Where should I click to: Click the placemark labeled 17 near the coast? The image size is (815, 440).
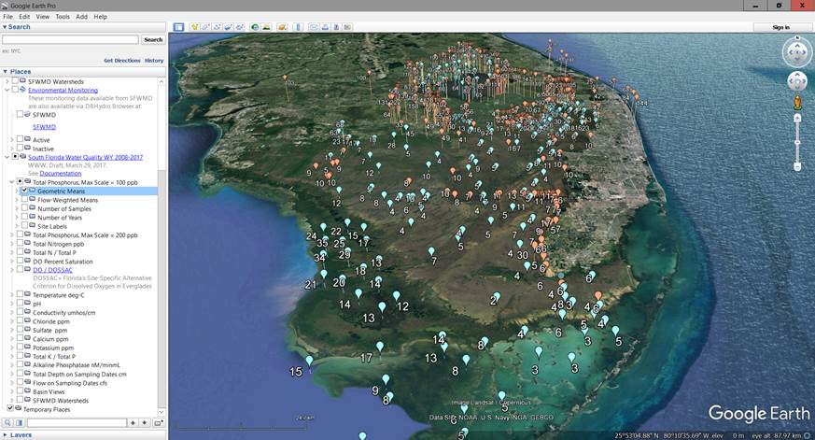click(380, 347)
